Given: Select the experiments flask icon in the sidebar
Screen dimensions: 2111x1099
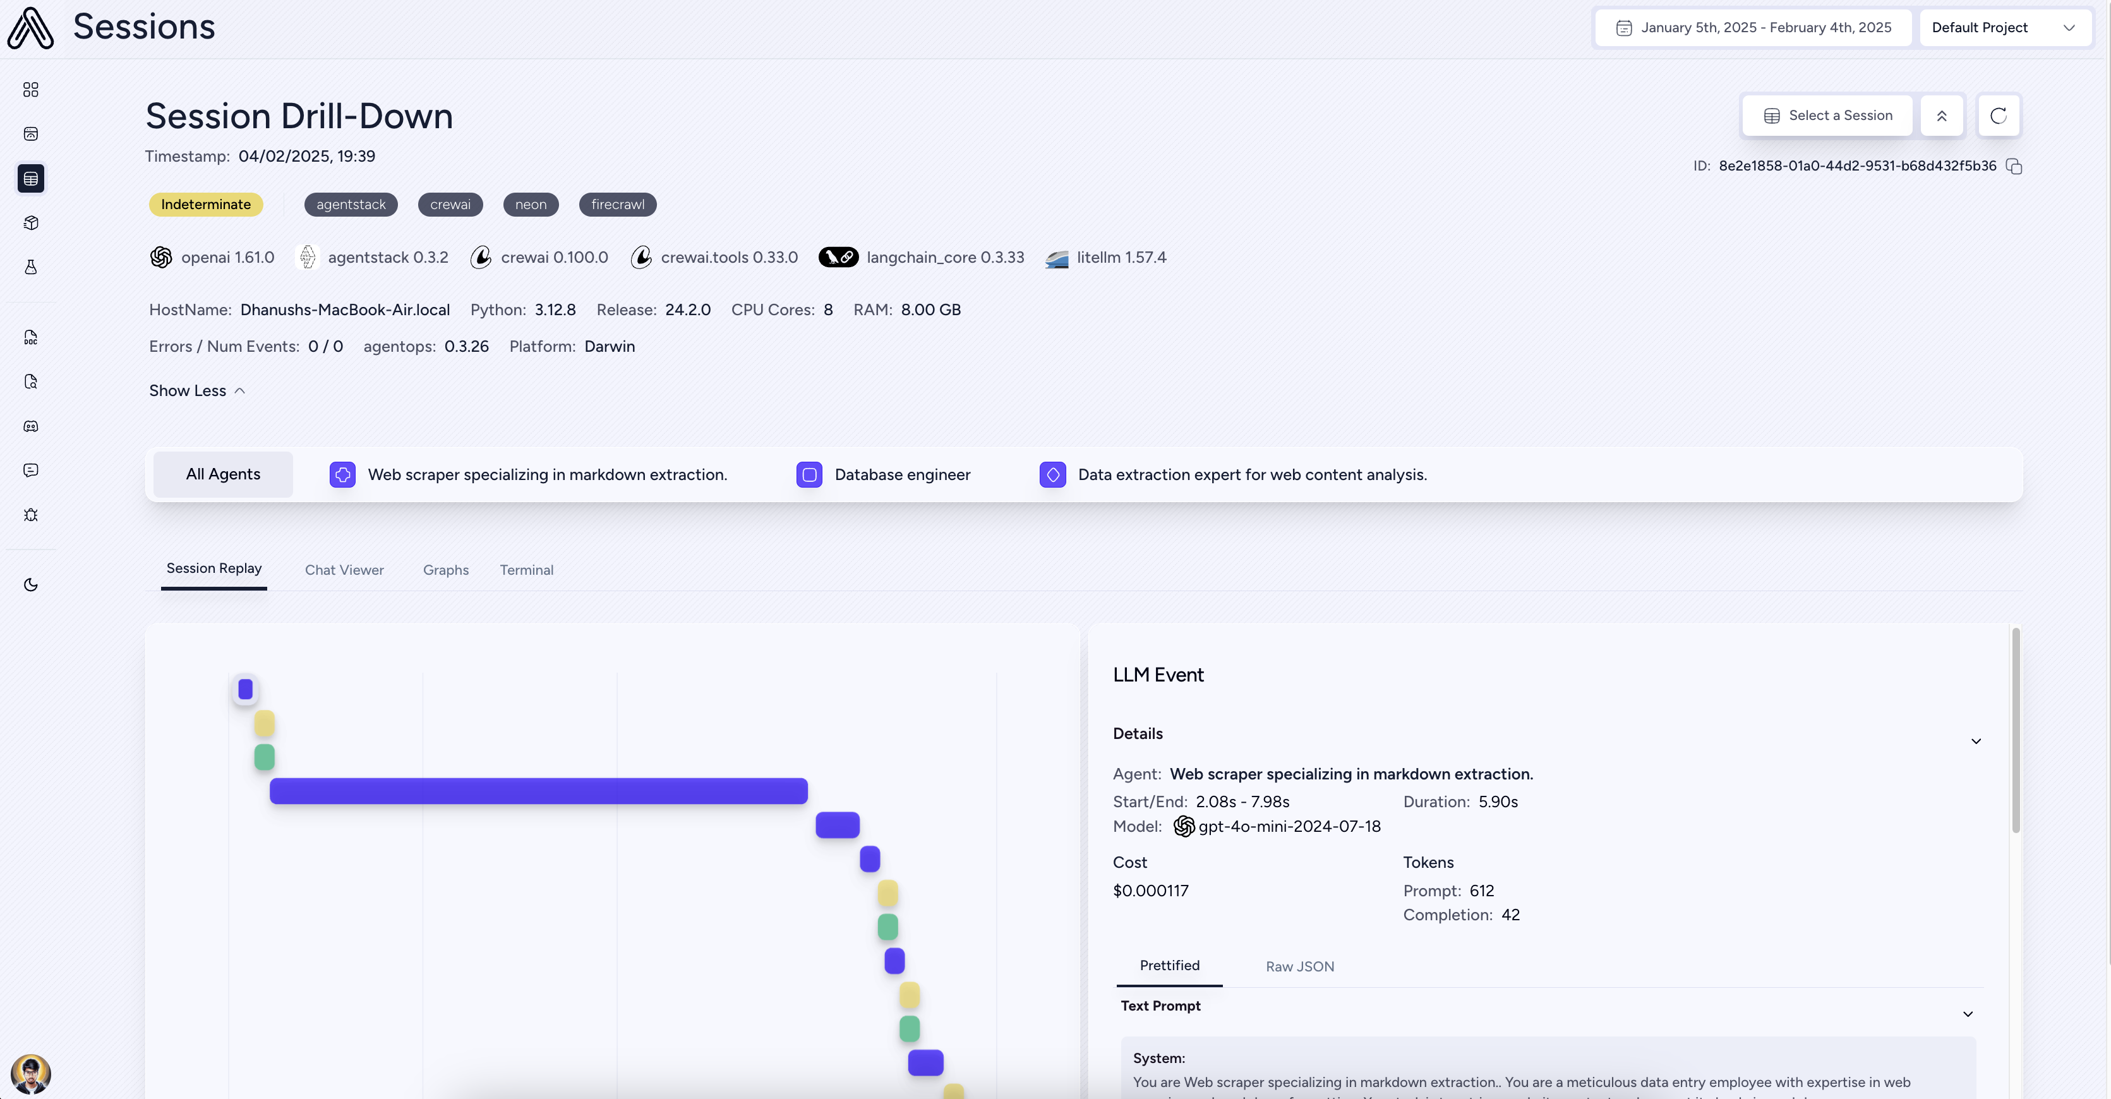Looking at the screenshot, I should pos(30,267).
